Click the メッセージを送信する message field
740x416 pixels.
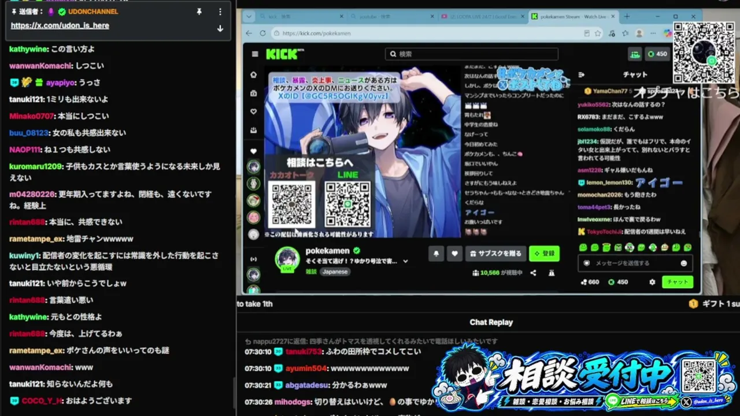(636, 263)
